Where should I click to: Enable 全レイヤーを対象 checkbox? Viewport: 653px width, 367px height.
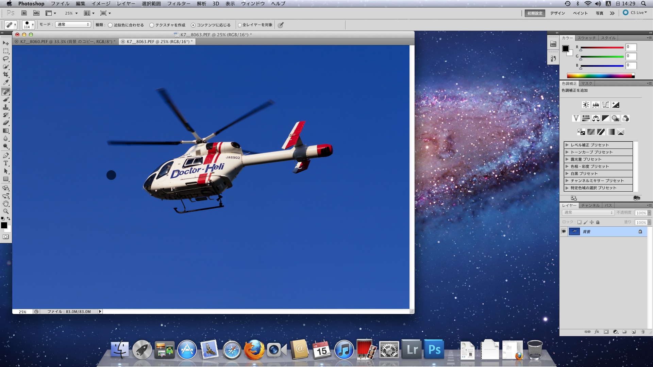pyautogui.click(x=240, y=25)
